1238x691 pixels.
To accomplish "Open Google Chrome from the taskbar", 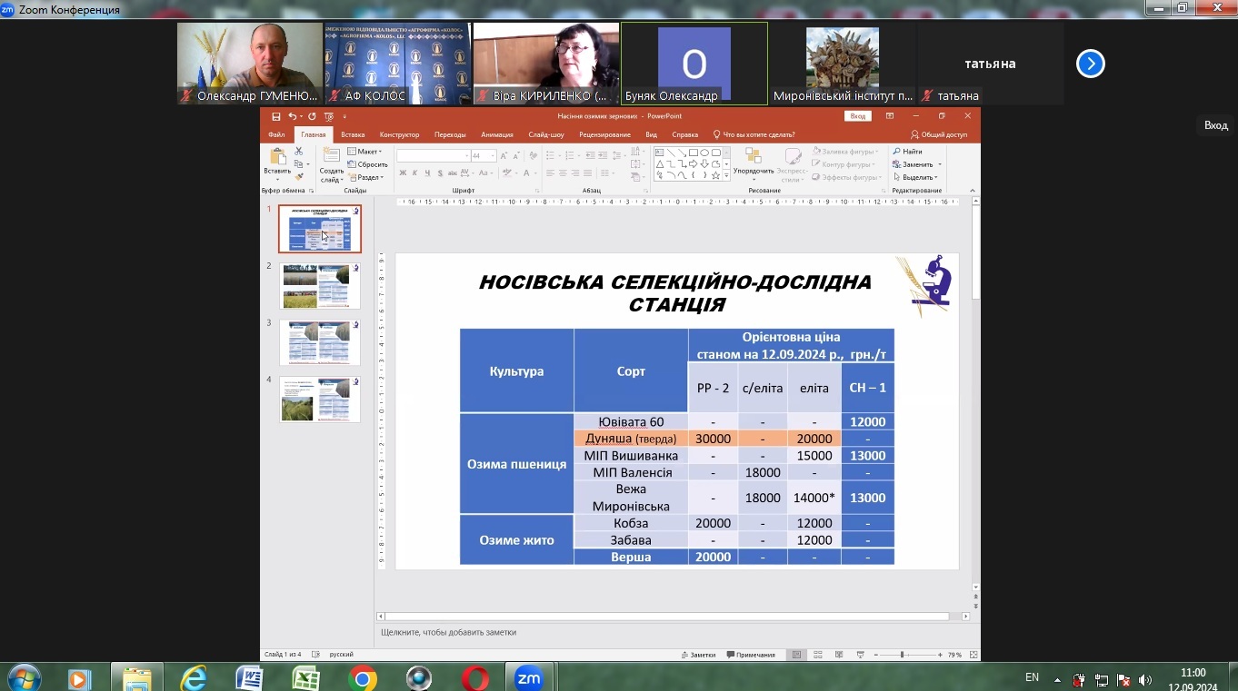I will pyautogui.click(x=362, y=678).
